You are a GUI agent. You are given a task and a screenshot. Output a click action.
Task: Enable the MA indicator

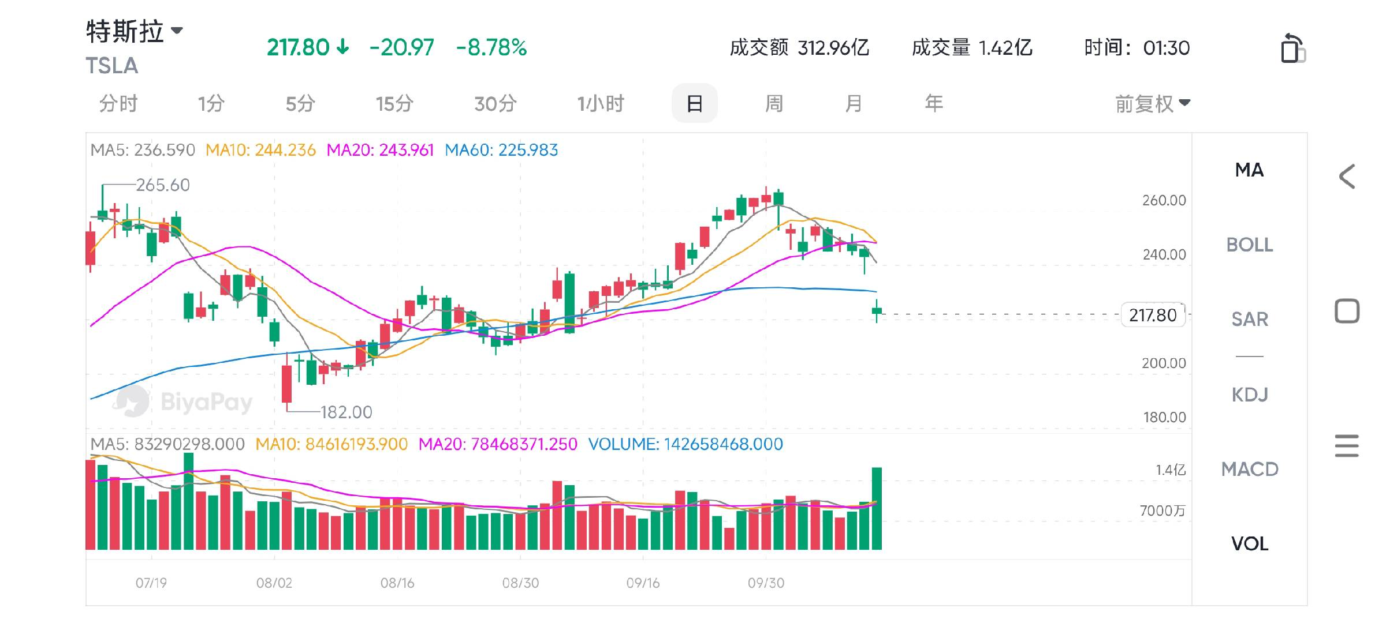click(1249, 170)
